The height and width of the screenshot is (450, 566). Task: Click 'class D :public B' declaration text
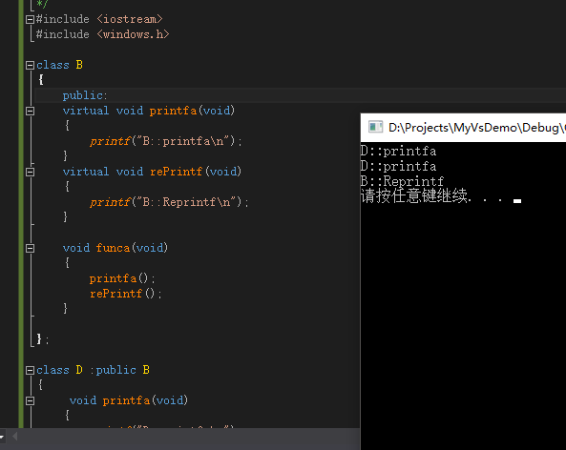click(93, 370)
